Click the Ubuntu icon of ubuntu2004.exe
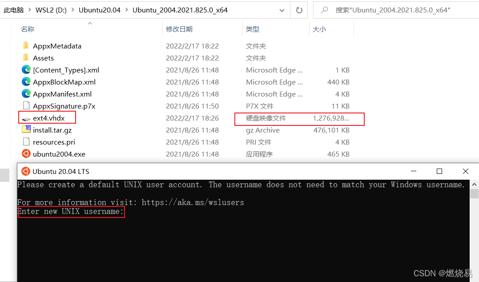Viewport: 479px width, 282px height. (26, 154)
